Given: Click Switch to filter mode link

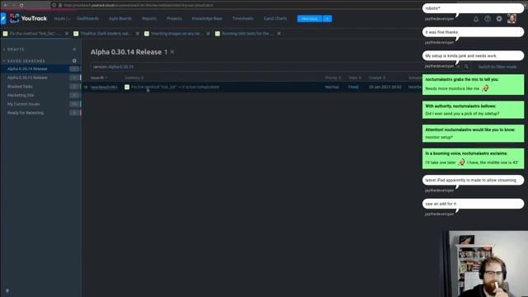Looking at the screenshot, I should tap(497, 67).
